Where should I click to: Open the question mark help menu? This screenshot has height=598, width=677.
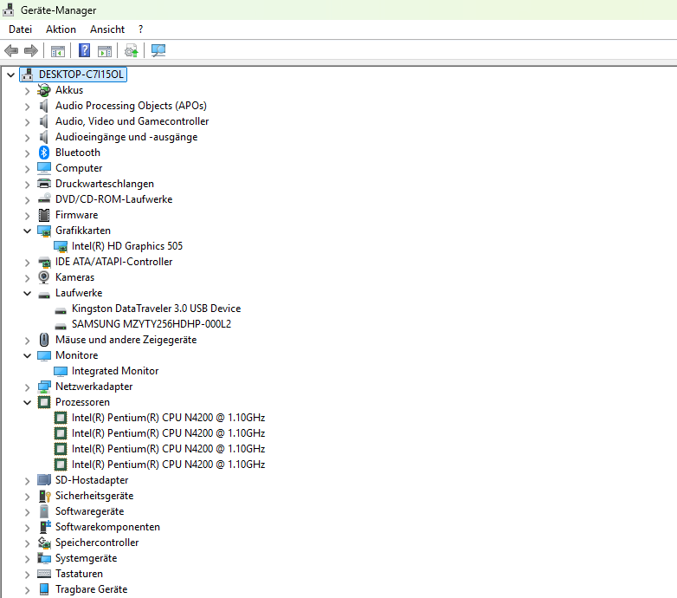pyautogui.click(x=140, y=29)
